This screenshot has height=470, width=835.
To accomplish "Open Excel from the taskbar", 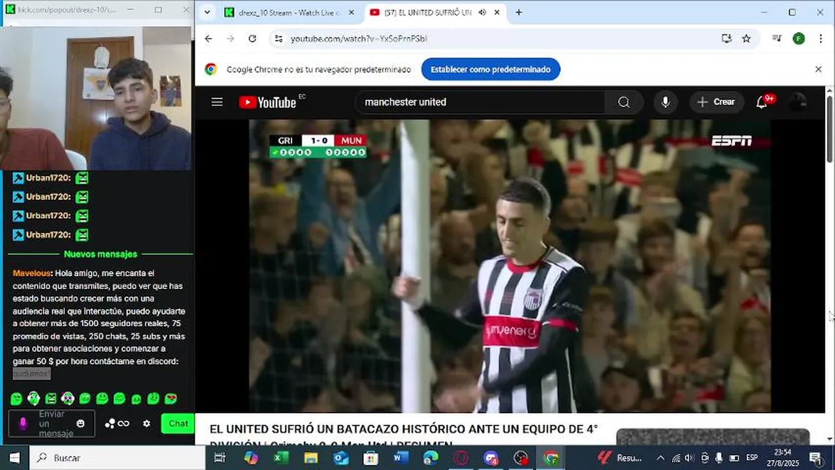I will point(281,458).
